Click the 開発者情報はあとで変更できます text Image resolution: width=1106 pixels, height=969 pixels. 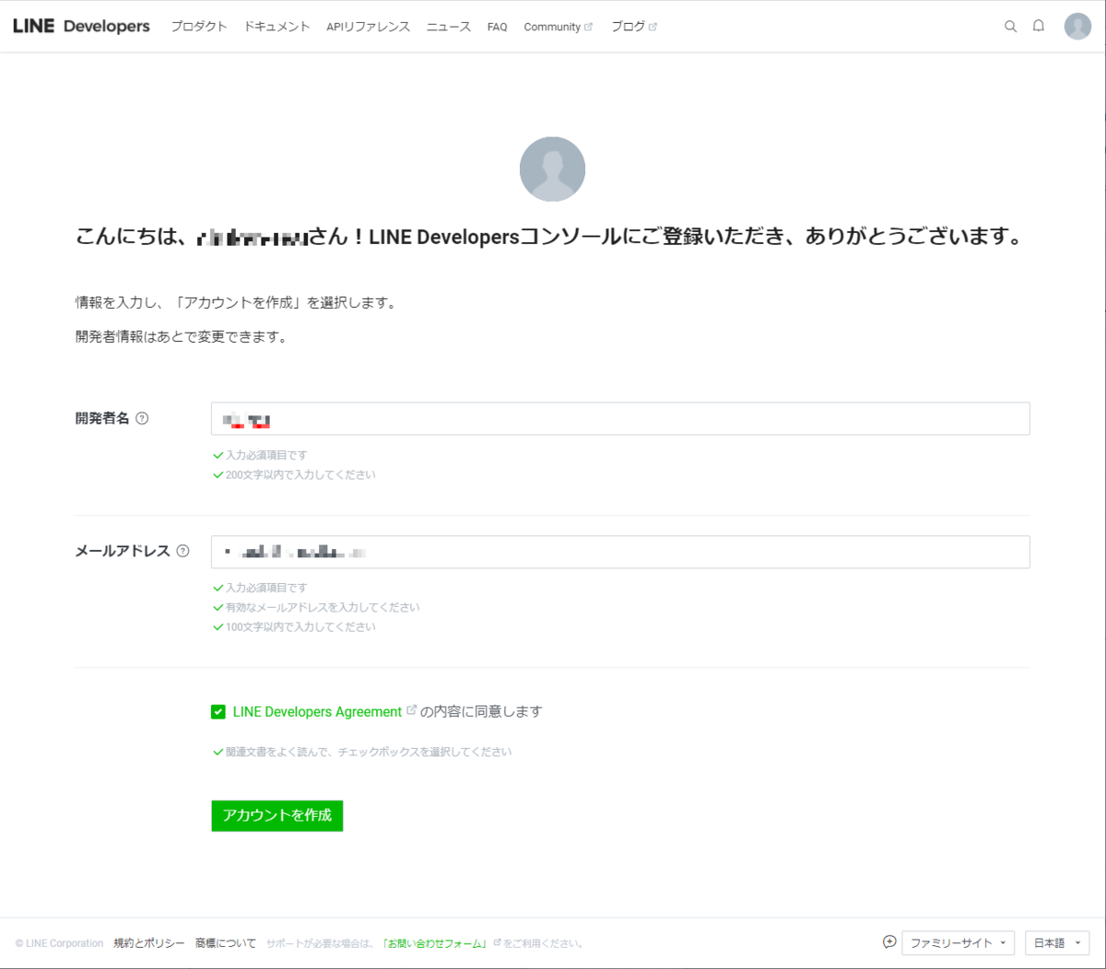[x=183, y=337]
